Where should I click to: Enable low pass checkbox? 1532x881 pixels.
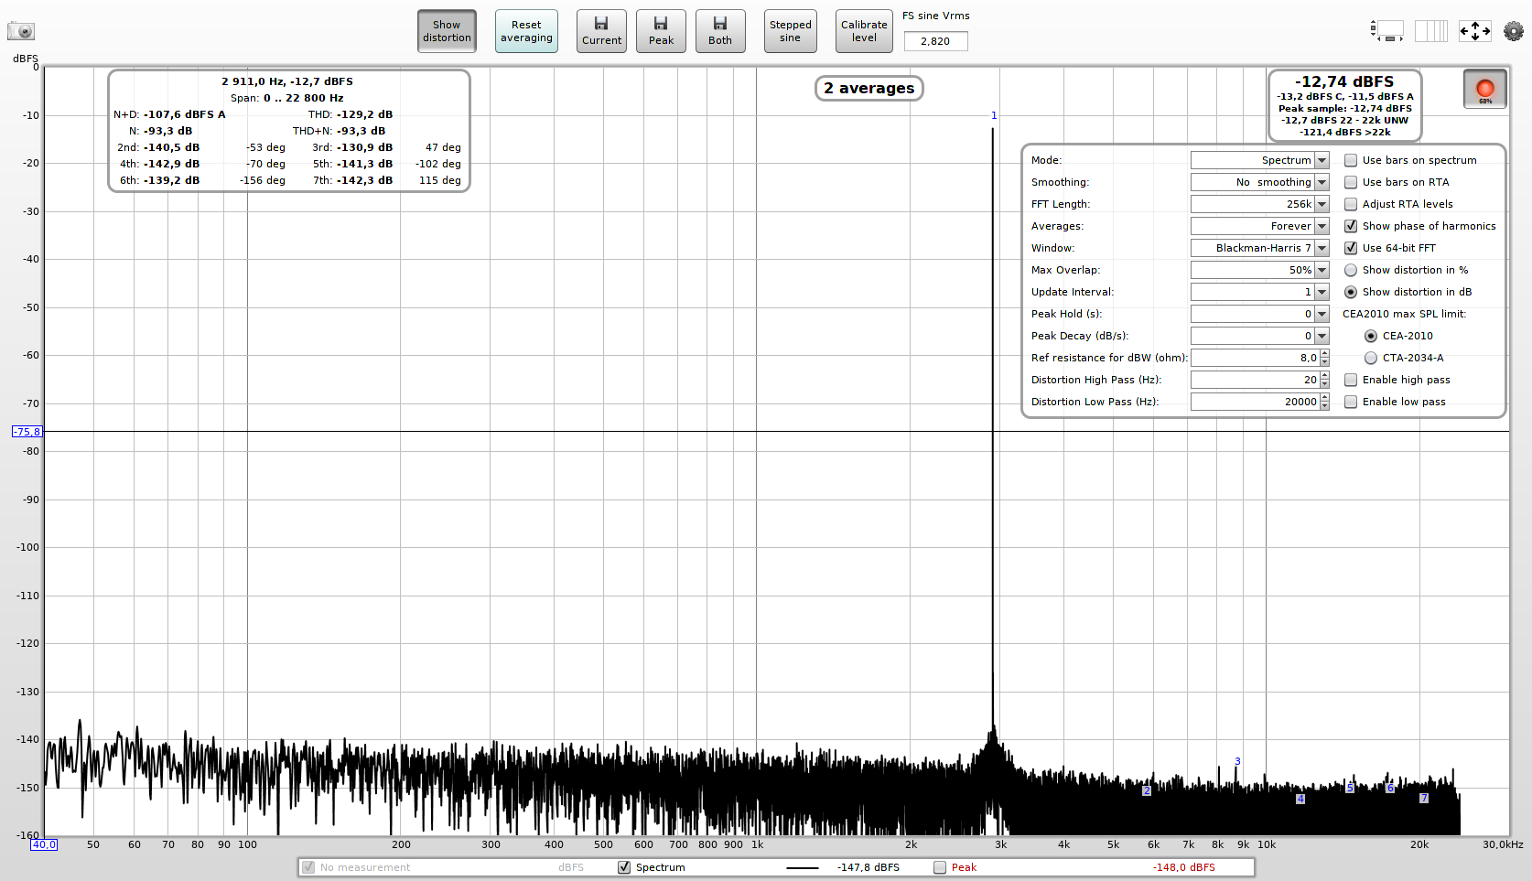tap(1351, 402)
